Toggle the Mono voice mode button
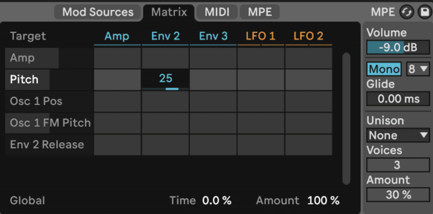The width and height of the screenshot is (433, 214). pyautogui.click(x=384, y=69)
